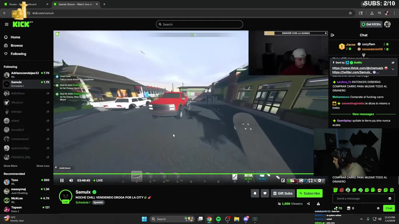Pause the live stream

tap(62, 180)
